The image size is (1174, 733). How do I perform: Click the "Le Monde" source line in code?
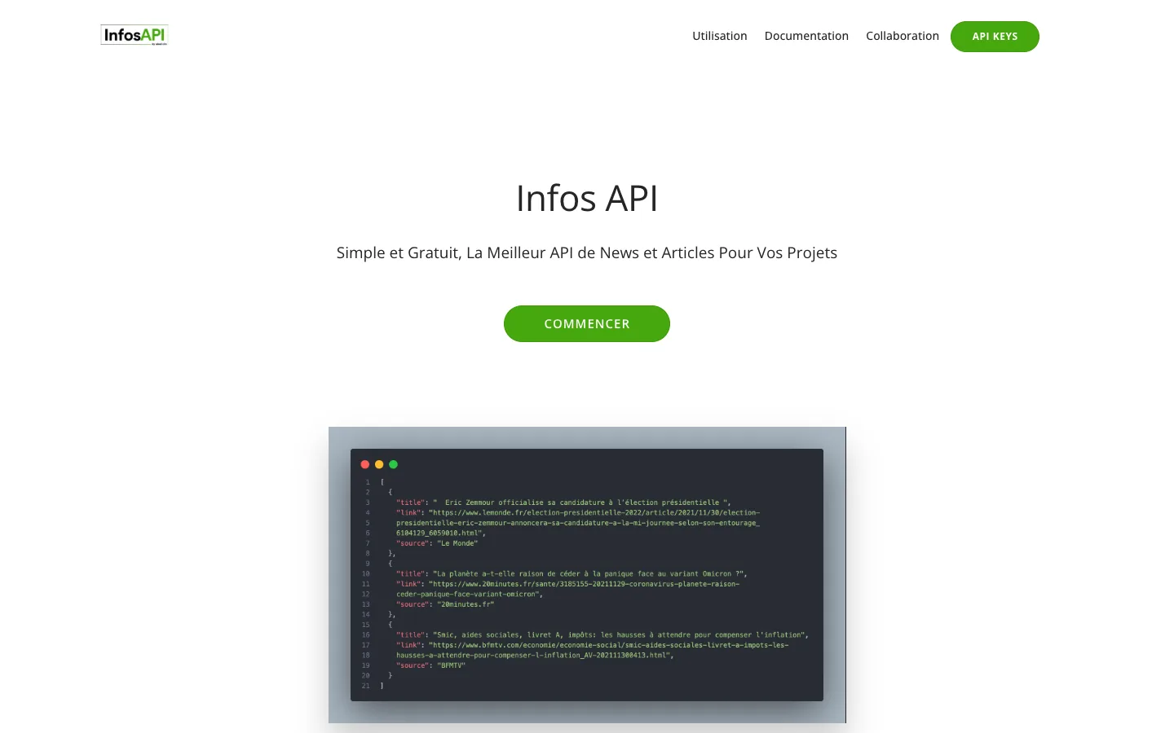click(x=437, y=543)
